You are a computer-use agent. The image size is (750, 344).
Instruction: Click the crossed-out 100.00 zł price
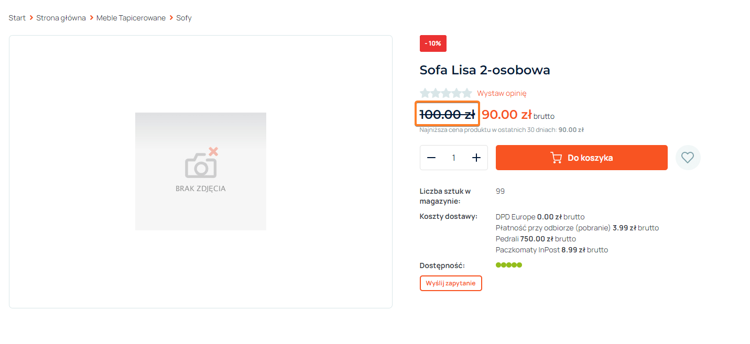(x=447, y=114)
